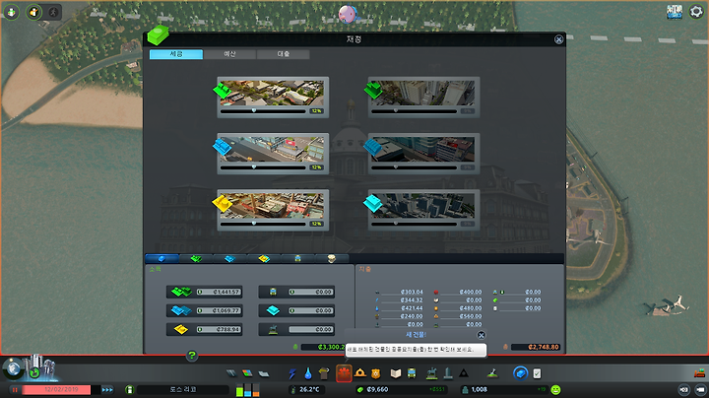Close the 새 건물 notification popup
The height and width of the screenshot is (398, 709).
click(x=482, y=335)
